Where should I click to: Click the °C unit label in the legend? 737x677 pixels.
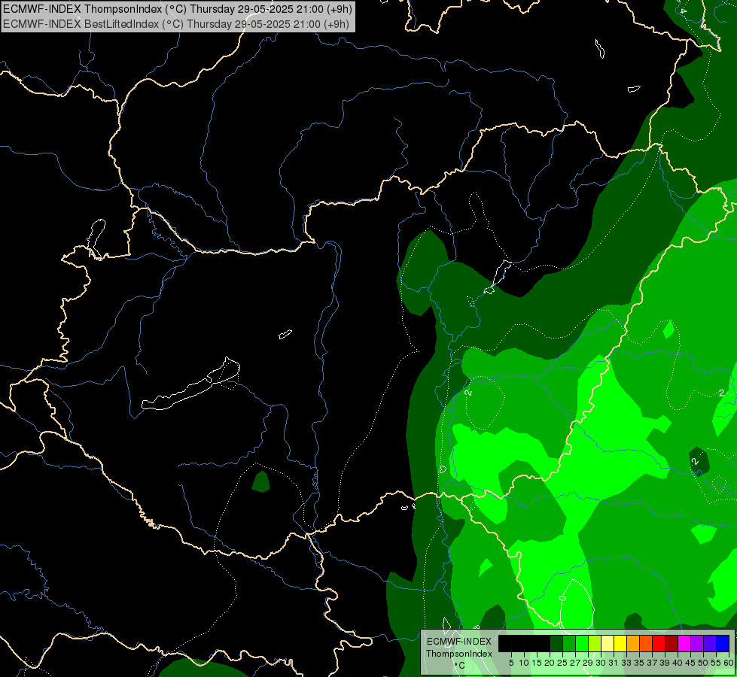460,666
